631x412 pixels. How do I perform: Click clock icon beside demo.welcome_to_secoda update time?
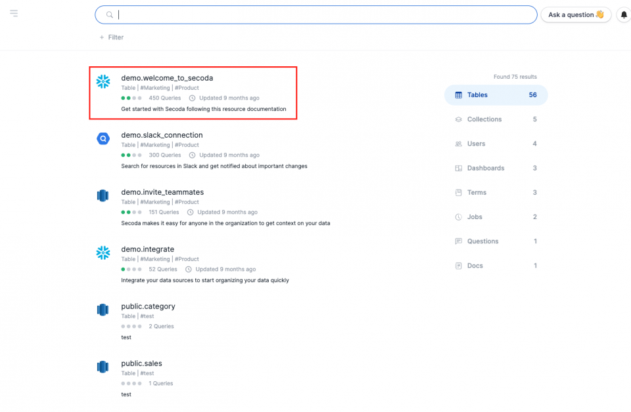pos(193,98)
